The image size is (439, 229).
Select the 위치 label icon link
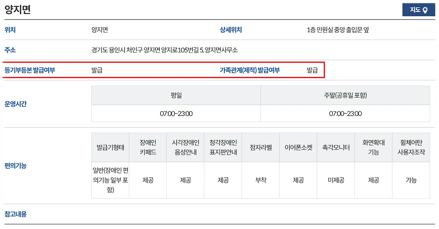pos(10,30)
